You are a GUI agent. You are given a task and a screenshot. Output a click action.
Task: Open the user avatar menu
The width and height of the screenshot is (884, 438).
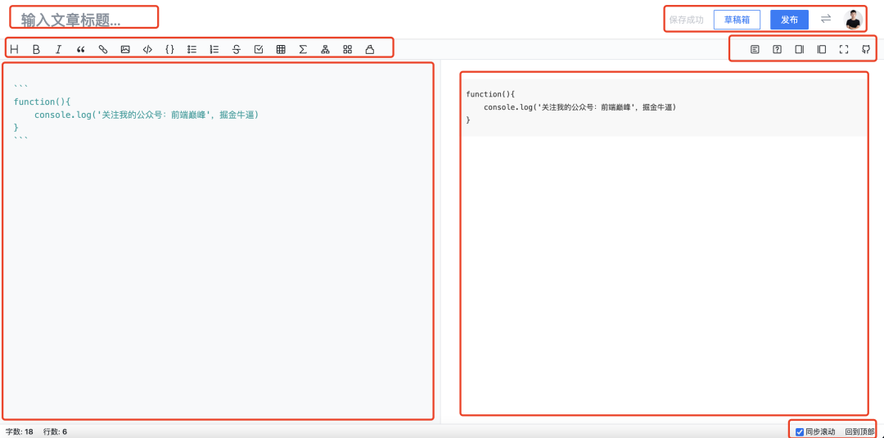click(x=854, y=19)
